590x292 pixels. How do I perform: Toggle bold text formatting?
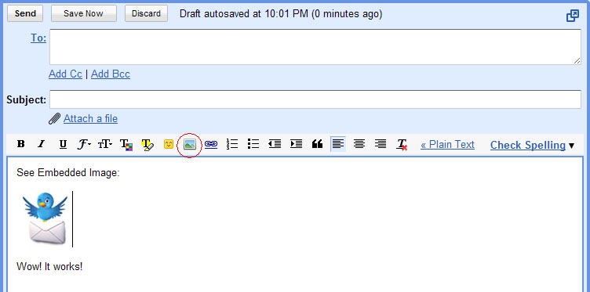click(21, 144)
